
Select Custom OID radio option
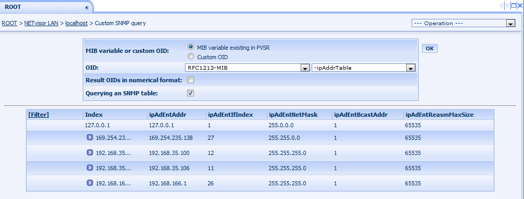[191, 56]
